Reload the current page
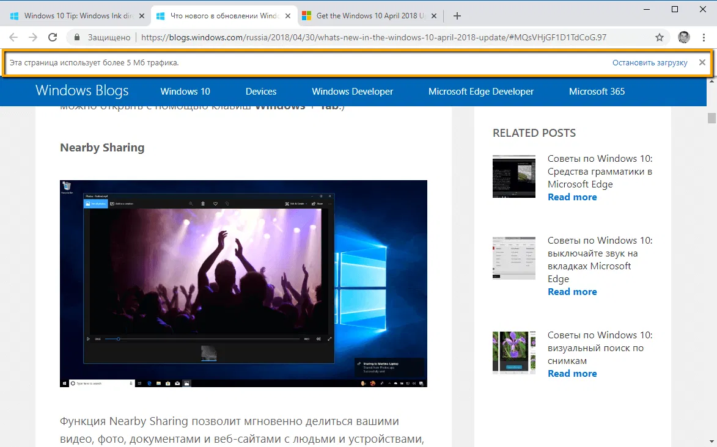717x447 pixels. pyautogui.click(x=53, y=37)
